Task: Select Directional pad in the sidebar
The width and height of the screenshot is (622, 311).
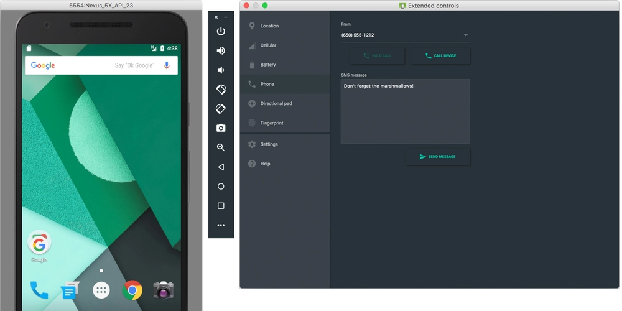Action: coord(276,104)
